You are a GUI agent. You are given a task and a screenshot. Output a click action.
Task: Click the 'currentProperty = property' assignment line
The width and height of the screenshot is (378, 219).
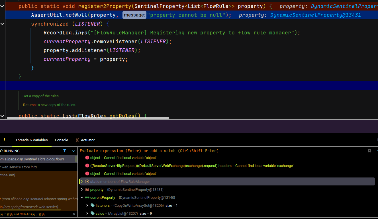coord(86,59)
